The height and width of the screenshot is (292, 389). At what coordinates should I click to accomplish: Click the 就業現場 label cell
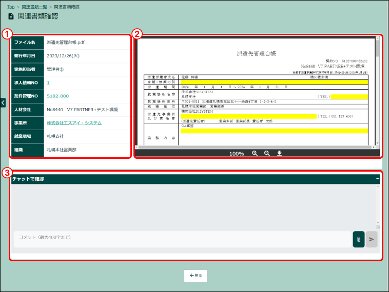click(28, 136)
